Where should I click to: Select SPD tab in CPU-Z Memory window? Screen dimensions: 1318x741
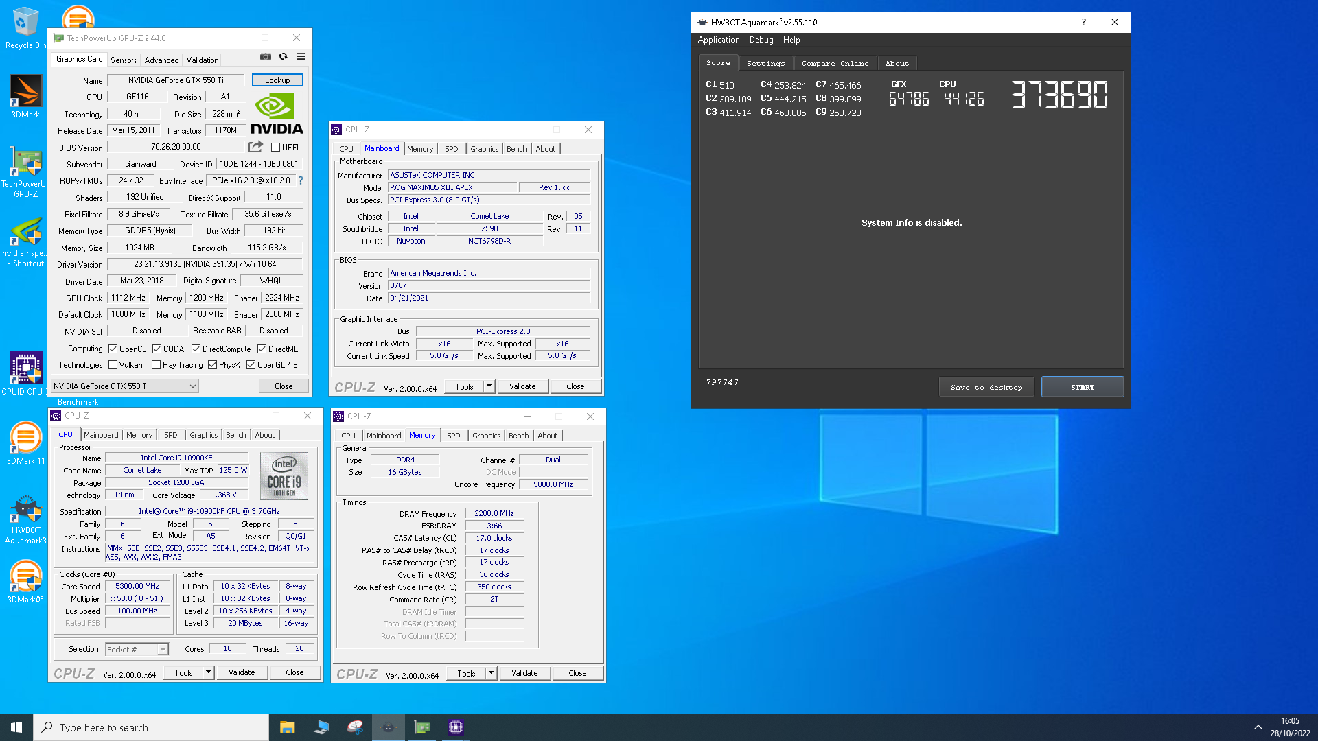454,436
